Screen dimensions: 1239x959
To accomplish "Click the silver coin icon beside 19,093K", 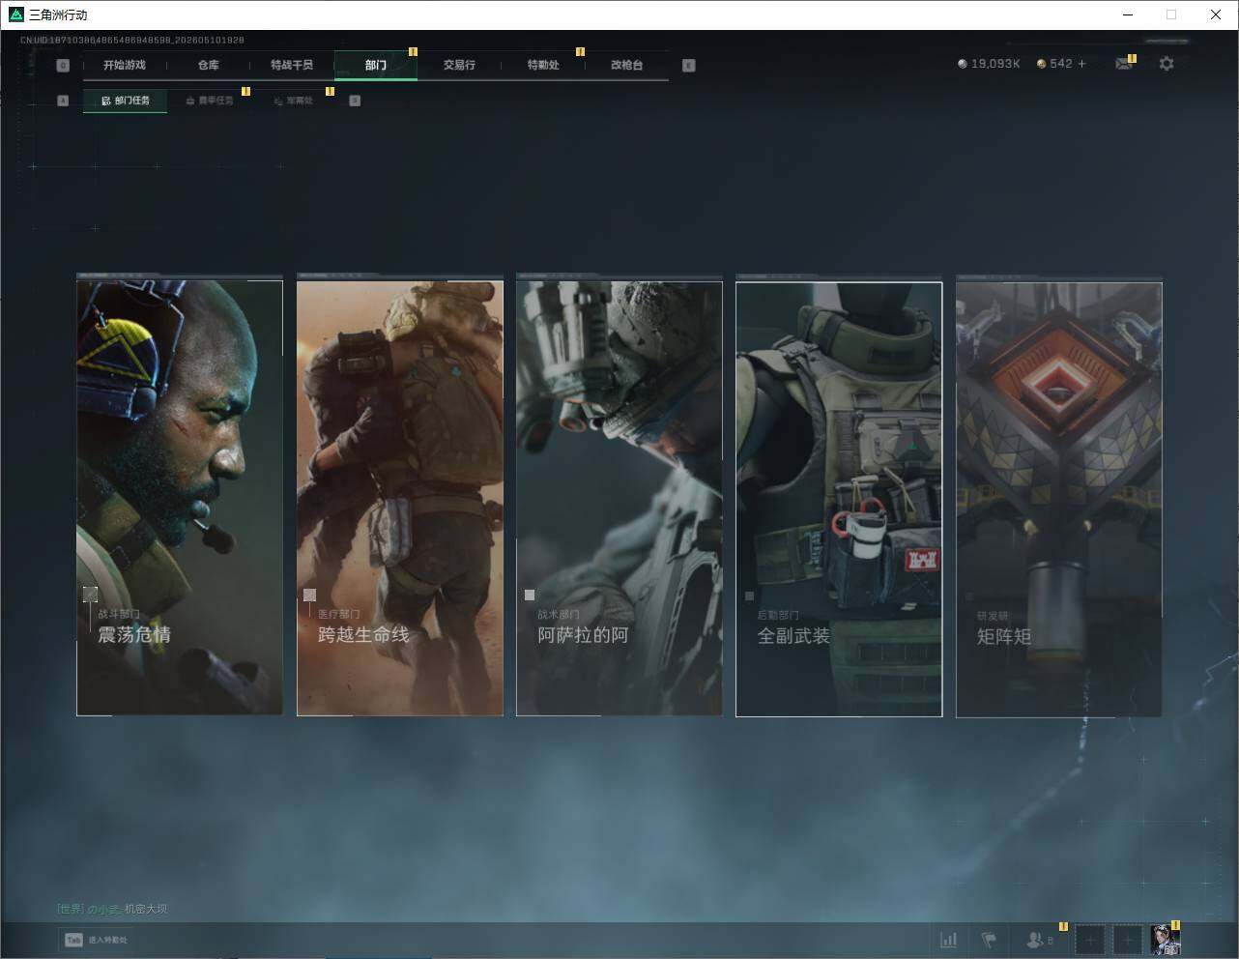I will [962, 64].
